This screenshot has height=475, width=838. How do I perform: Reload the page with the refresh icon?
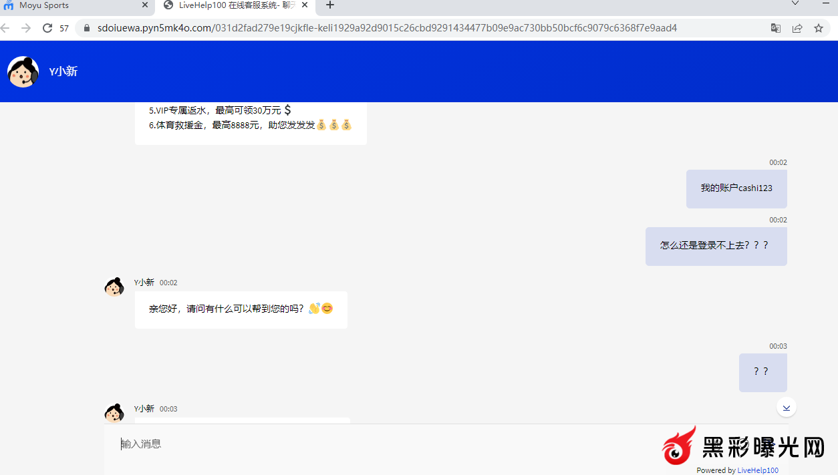point(47,28)
